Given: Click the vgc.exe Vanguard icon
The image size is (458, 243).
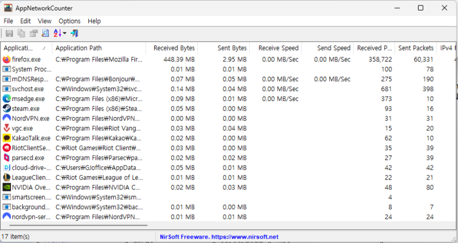Looking at the screenshot, I should pos(7,128).
